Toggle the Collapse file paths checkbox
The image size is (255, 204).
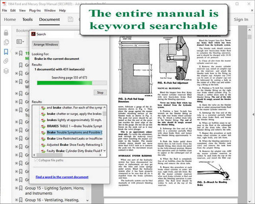36,160
